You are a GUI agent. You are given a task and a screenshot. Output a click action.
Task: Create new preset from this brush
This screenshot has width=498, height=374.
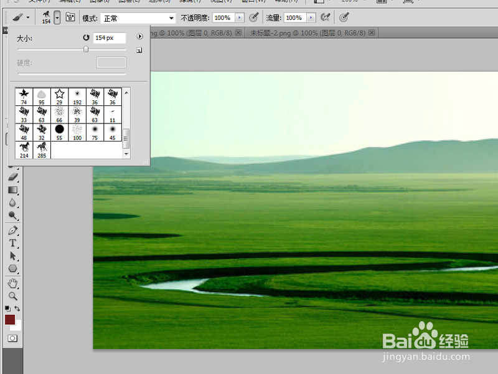(x=139, y=50)
